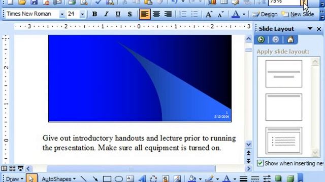The image size is (325, 182).
Task: Apply Line Color brush
Action: click(x=209, y=178)
